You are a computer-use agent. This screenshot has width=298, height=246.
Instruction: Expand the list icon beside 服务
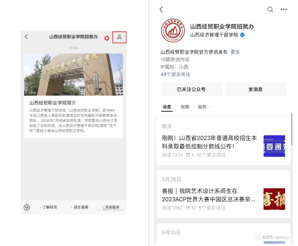pyautogui.click(x=210, y=107)
